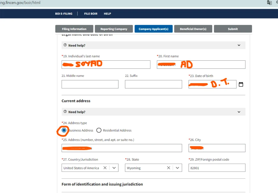
Task: Switch to the Reporting Company tab
Action: pyautogui.click(x=114, y=29)
